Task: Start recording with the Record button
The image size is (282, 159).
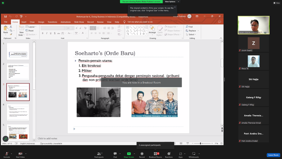Action: (x=142, y=155)
